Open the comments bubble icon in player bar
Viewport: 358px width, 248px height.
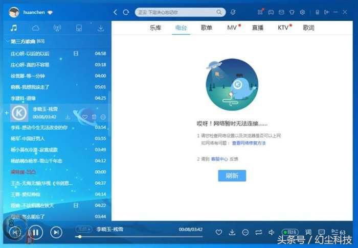tap(322, 232)
